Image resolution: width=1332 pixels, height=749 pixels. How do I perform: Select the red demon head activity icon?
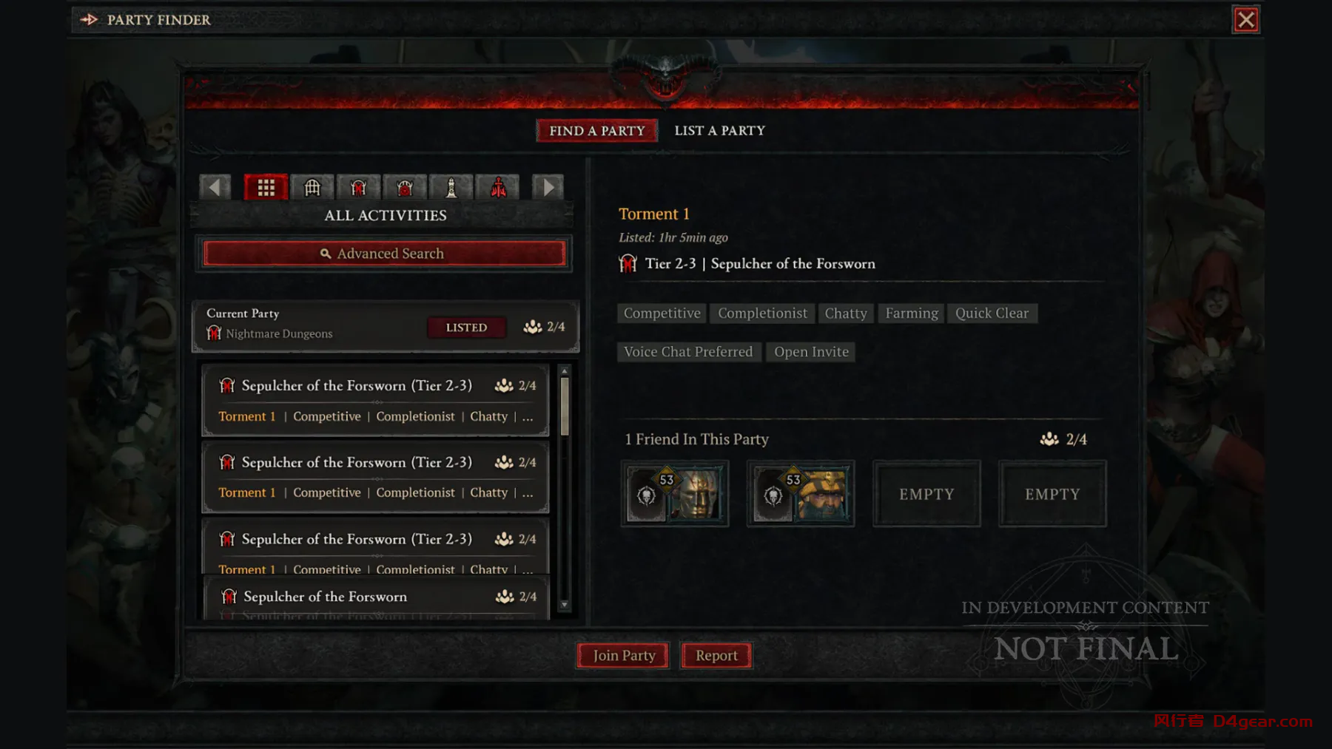(x=405, y=187)
